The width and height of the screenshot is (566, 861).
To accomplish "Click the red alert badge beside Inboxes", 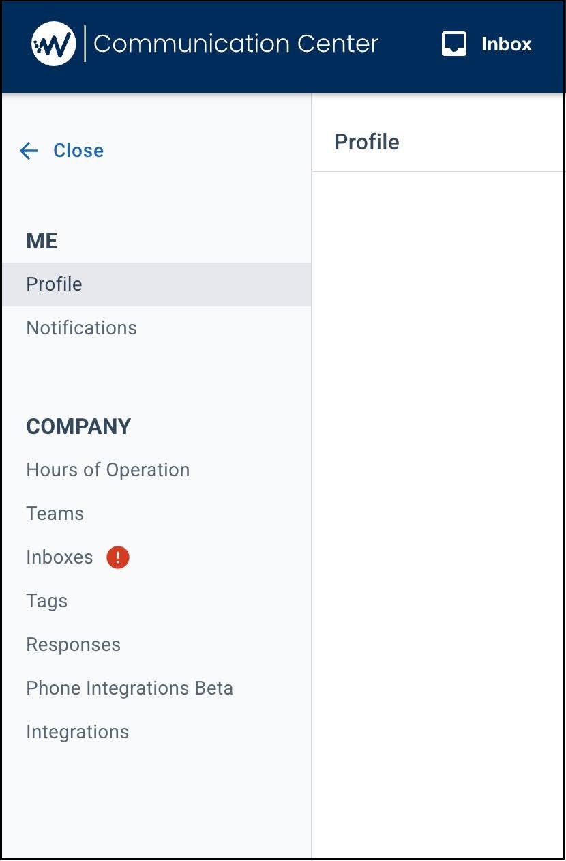I will point(117,557).
